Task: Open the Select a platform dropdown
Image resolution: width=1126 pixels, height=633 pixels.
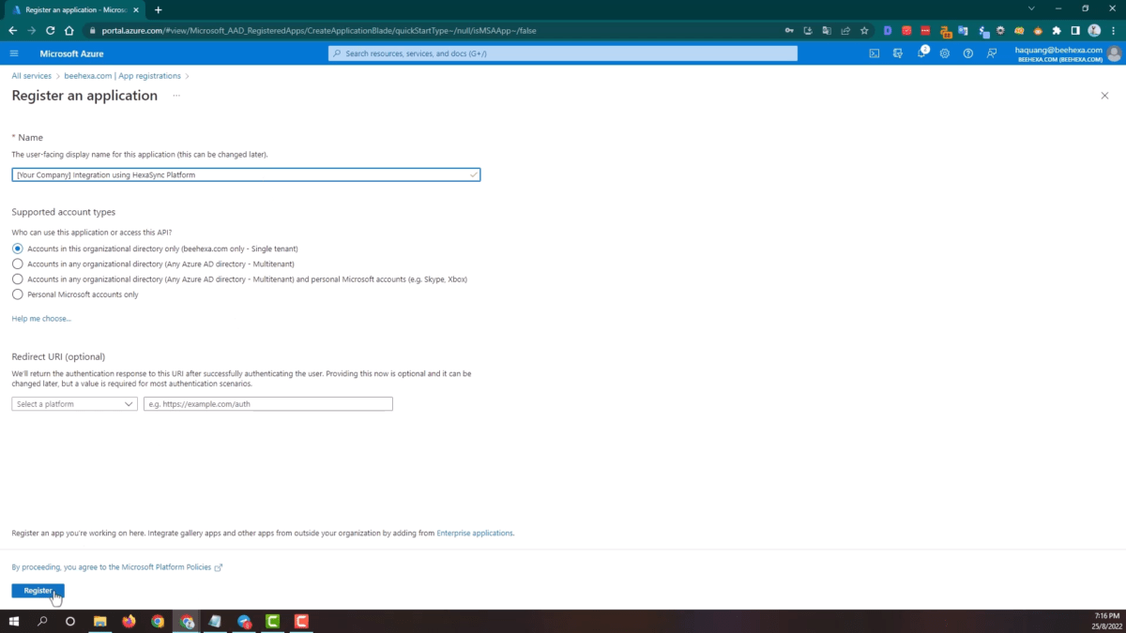Action: 73,403
